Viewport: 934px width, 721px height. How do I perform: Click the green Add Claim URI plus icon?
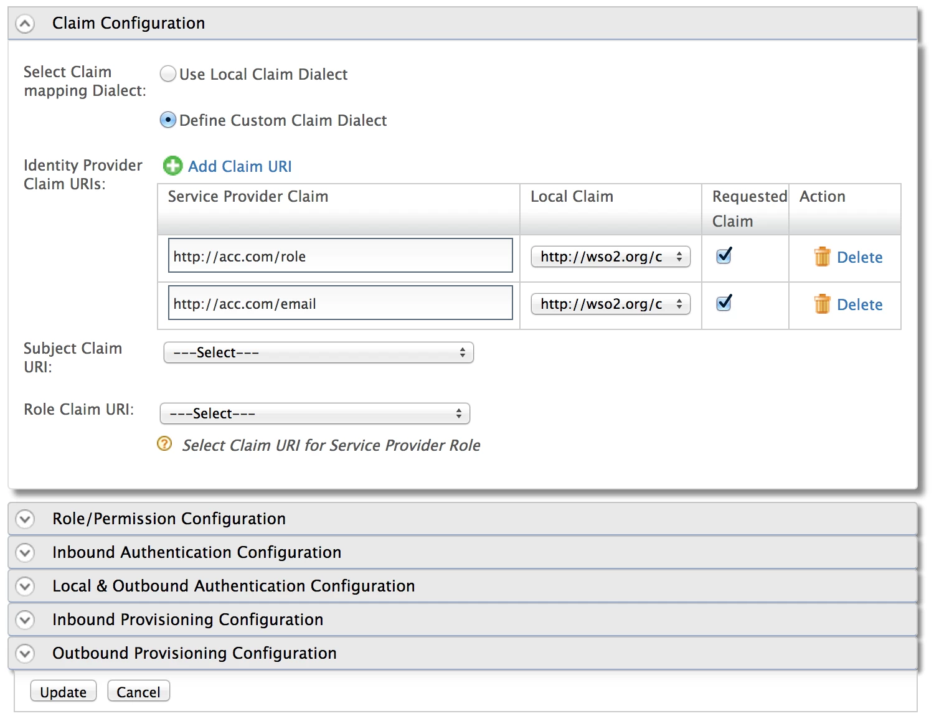172,166
